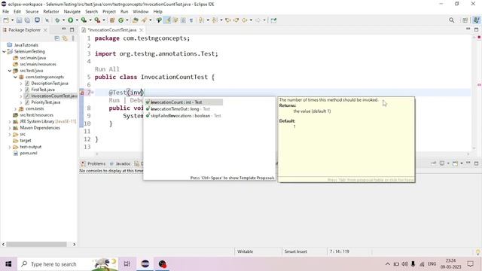Click the Pin Editor toolbar icon
The width and height of the screenshot is (482, 271).
(273, 20)
